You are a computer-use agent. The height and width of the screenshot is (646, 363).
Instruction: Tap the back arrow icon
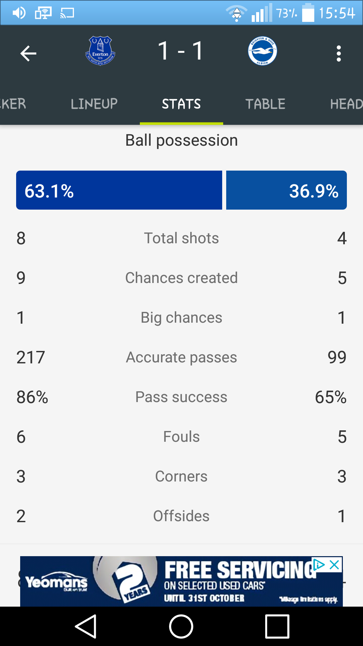(28, 53)
